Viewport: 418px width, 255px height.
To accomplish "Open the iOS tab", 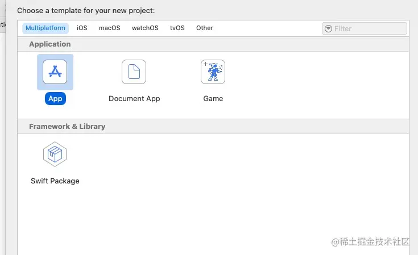I will tap(82, 28).
